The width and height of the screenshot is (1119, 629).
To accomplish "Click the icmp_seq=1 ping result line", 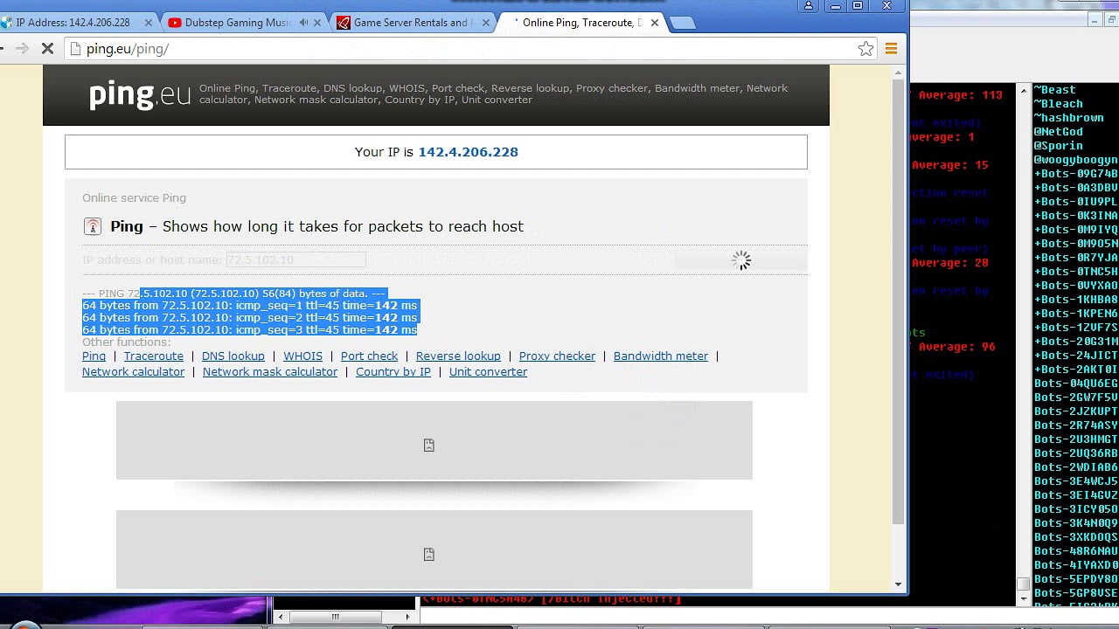I will (x=250, y=306).
